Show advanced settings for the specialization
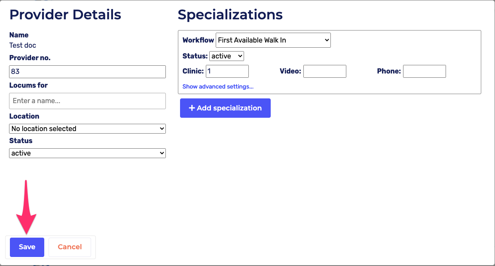This screenshot has height=266, width=495. [x=218, y=86]
